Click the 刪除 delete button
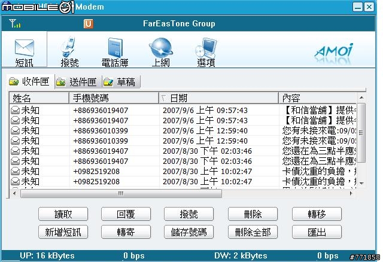This screenshot has width=383, height=262. point(253,214)
